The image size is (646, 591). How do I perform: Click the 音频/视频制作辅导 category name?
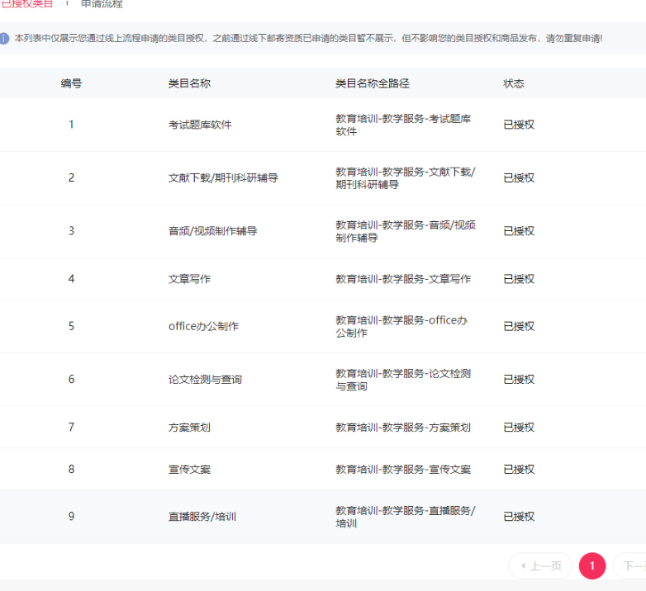(212, 230)
